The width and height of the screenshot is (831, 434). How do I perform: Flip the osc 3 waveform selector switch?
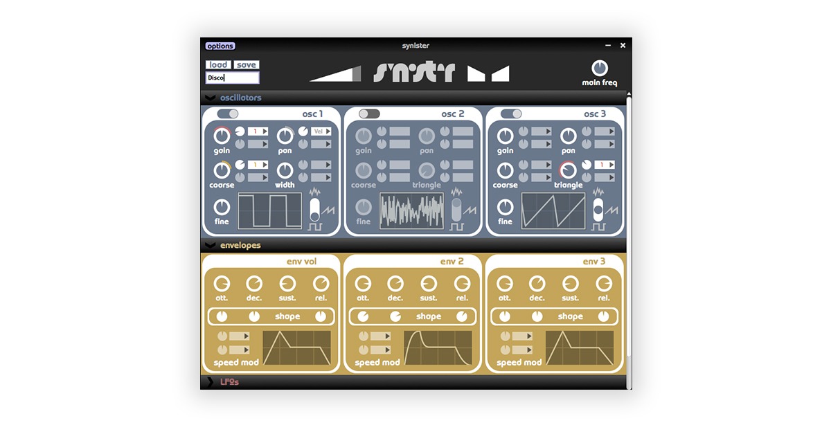[598, 209]
